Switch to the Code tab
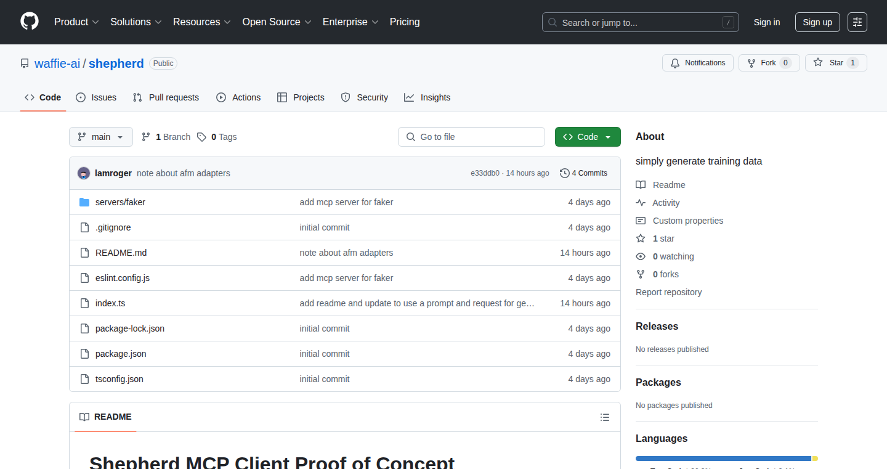This screenshot has width=887, height=469. pyautogui.click(x=43, y=97)
